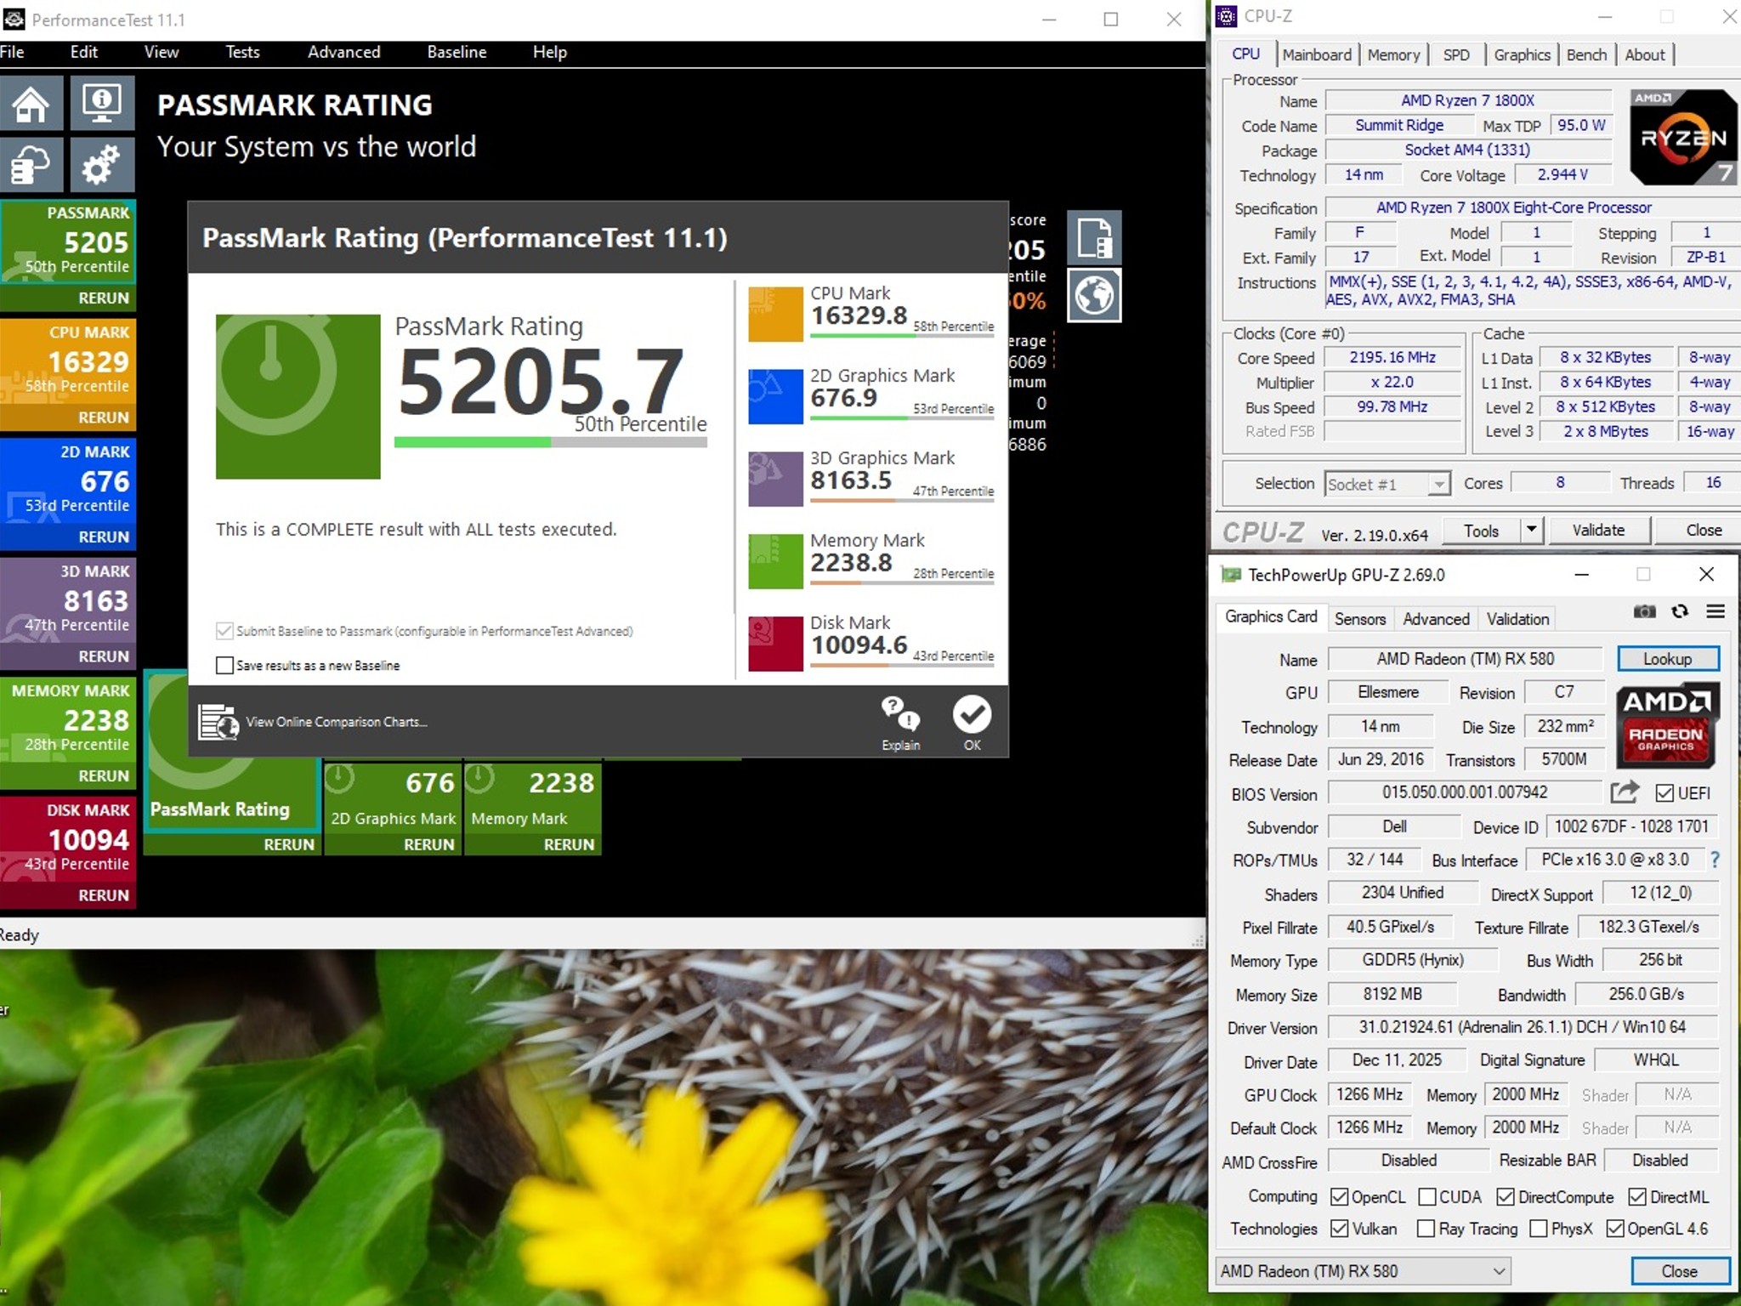The width and height of the screenshot is (1741, 1306).
Task: Open the system information monitor icon
Action: pyautogui.click(x=102, y=104)
